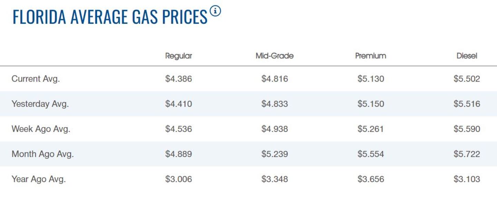497x205 pixels.
Task: Click the Week Ago Avg. row label
Action: 41,129
